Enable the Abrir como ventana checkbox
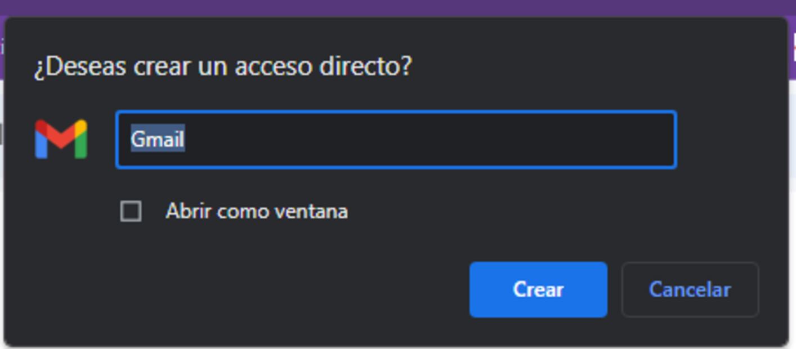 [x=131, y=212]
